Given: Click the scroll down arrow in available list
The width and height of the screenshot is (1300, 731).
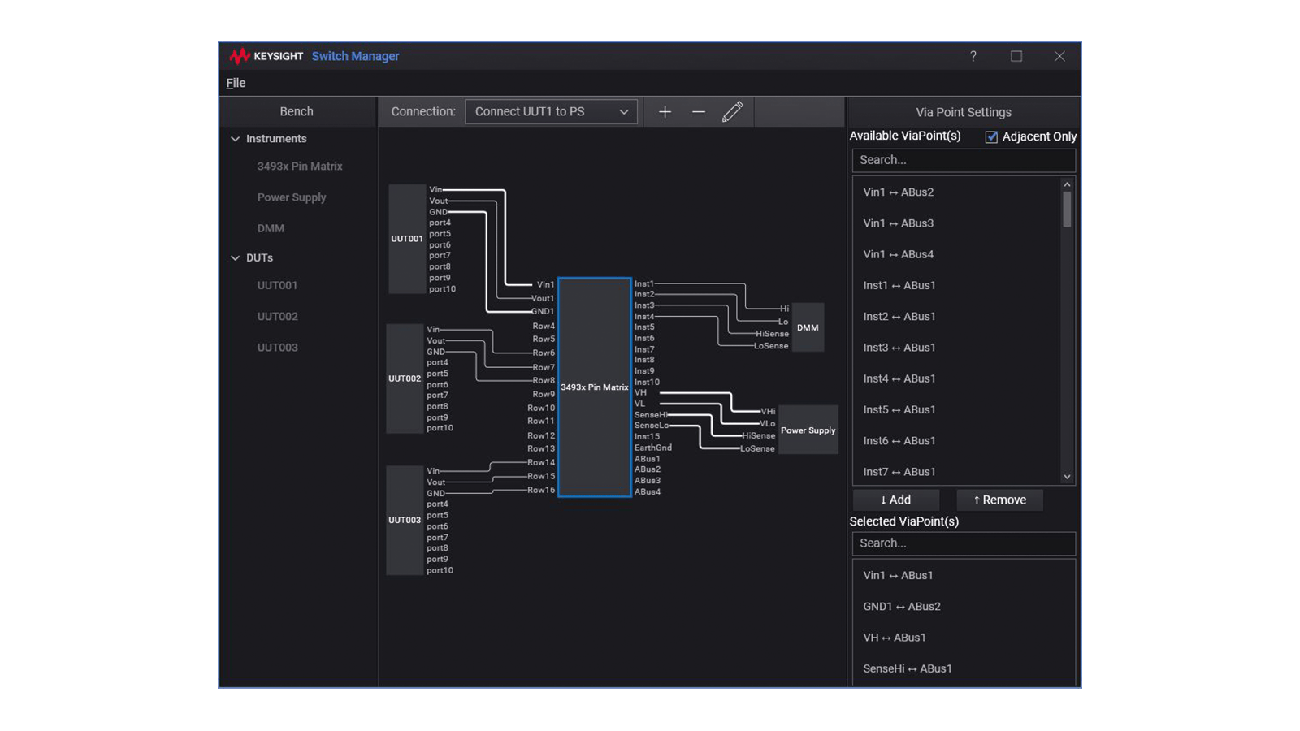Looking at the screenshot, I should click(1067, 478).
